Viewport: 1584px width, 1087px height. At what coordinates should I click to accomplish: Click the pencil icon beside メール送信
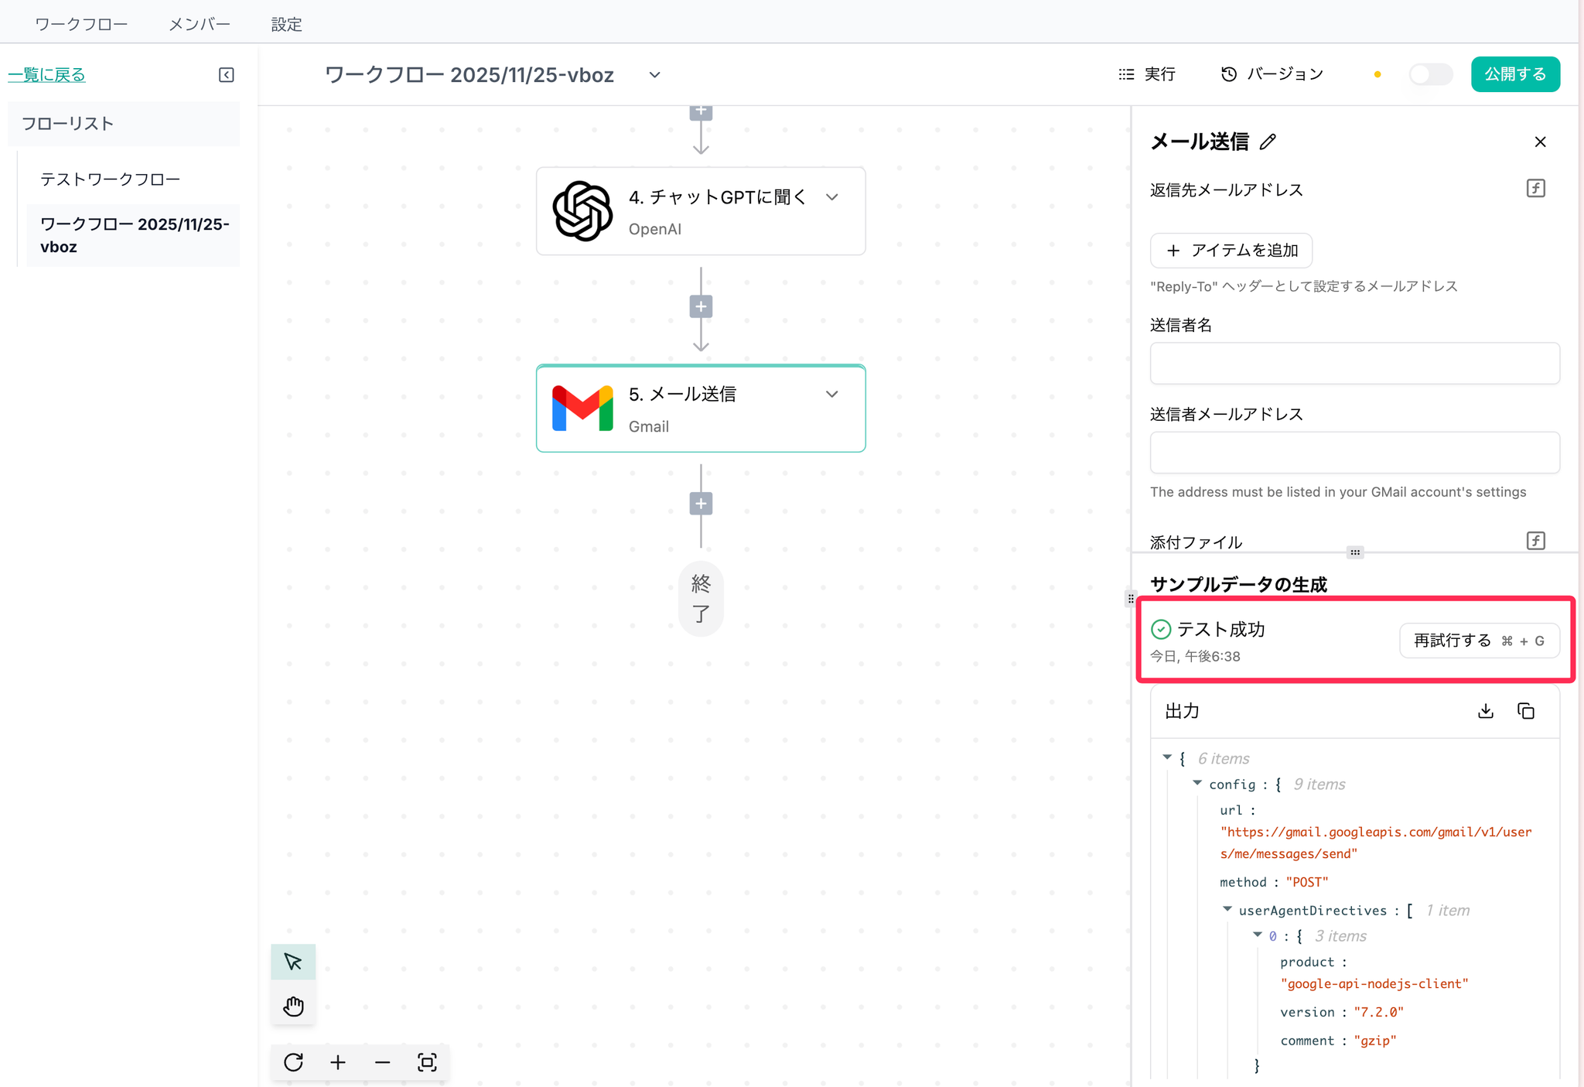click(x=1268, y=142)
